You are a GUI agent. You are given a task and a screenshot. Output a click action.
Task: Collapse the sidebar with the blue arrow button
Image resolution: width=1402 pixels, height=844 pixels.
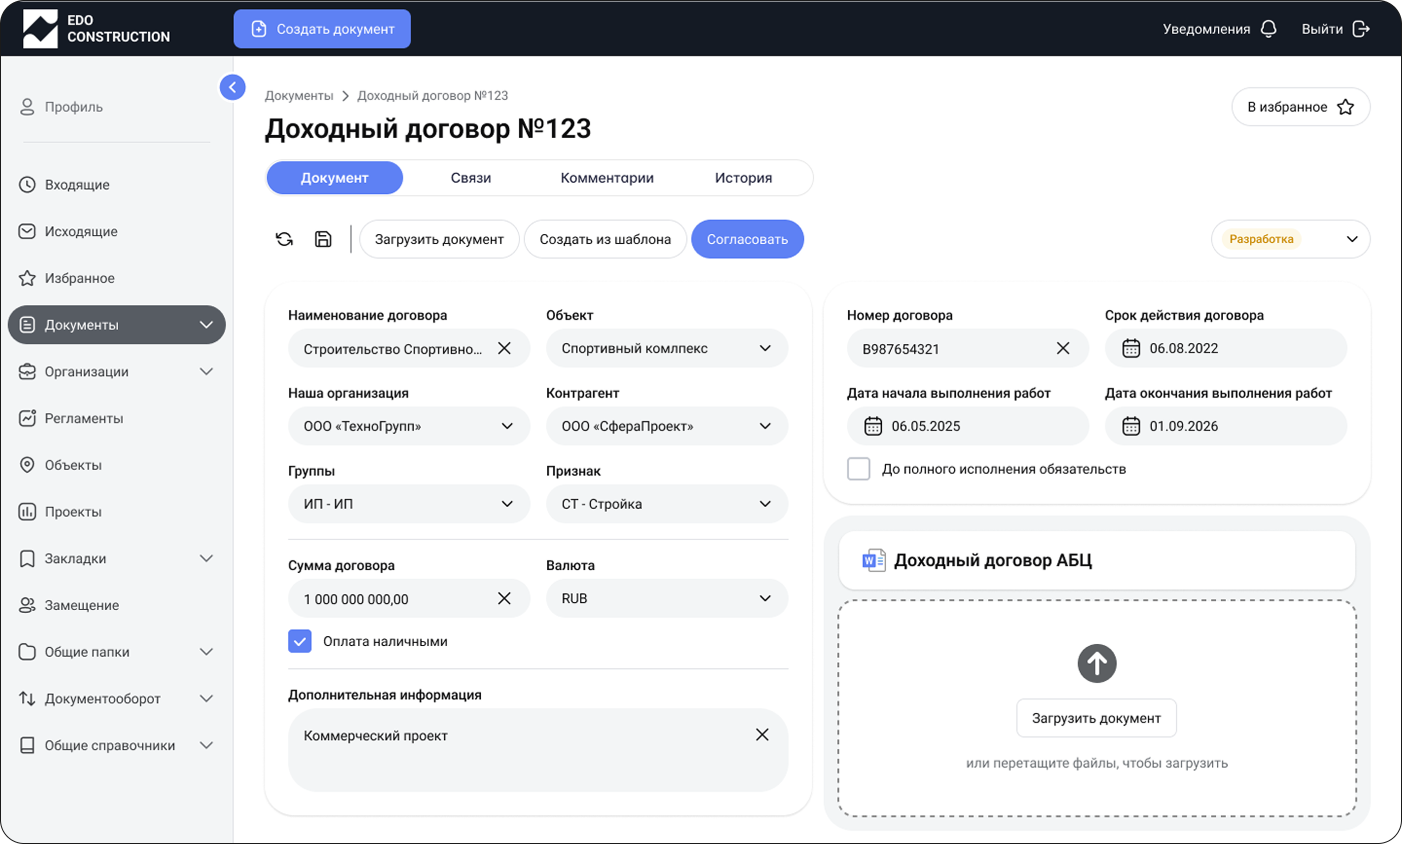232,87
